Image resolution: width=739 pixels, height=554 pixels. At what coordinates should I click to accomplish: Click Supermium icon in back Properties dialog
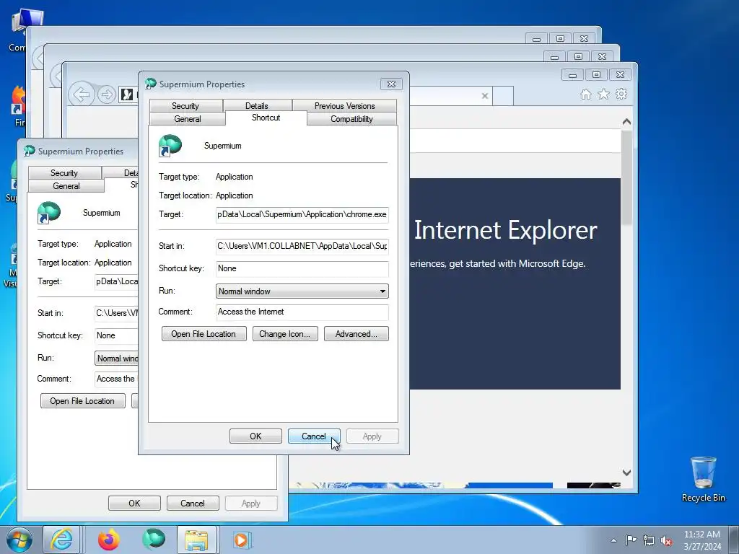pyautogui.click(x=49, y=213)
